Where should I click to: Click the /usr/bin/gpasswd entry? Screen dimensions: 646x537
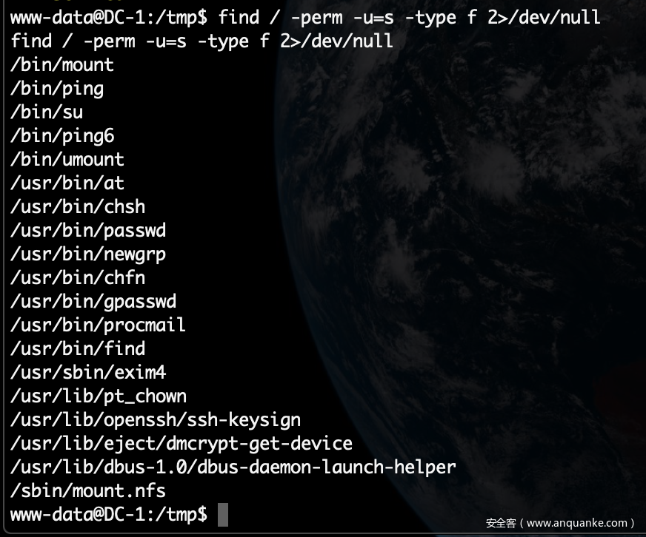coord(94,302)
